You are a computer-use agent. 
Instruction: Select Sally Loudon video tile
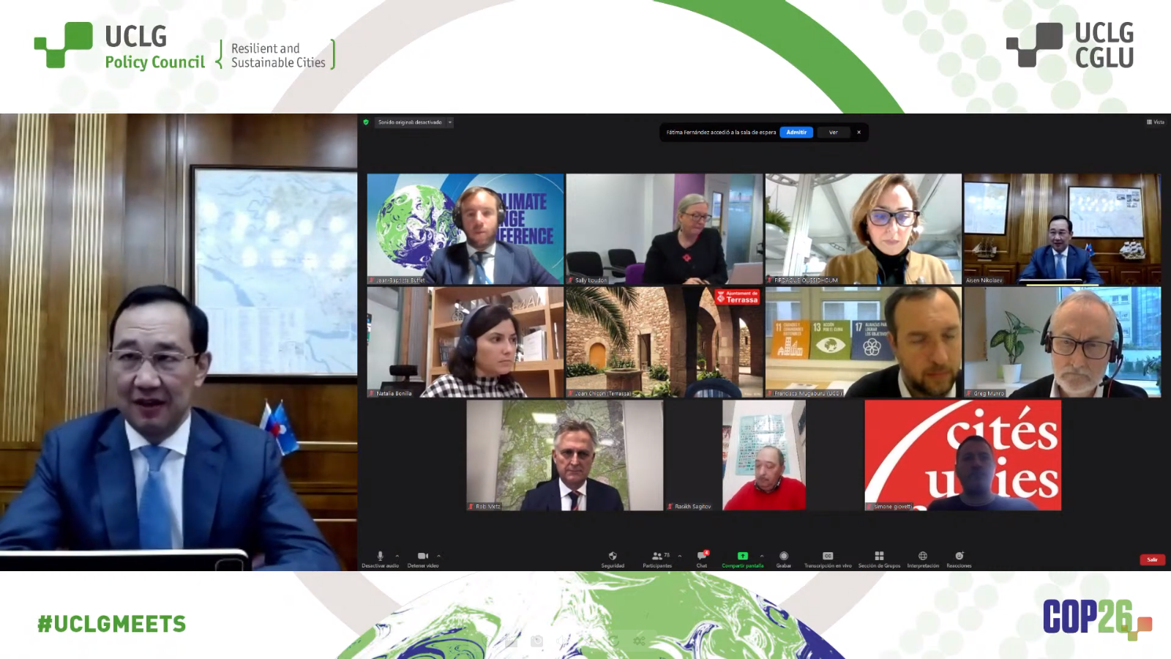pyautogui.click(x=665, y=229)
